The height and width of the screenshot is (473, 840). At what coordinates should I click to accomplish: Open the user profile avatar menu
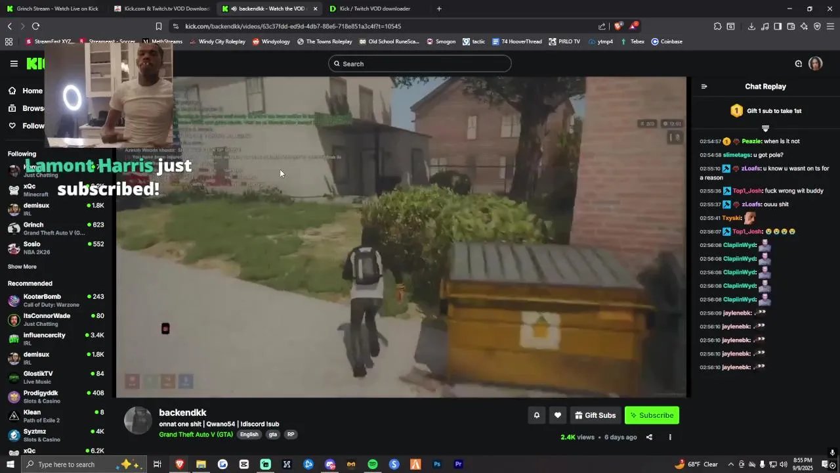816,64
